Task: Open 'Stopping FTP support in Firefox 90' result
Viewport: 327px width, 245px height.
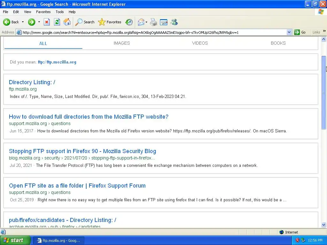Action: [x=82, y=151]
